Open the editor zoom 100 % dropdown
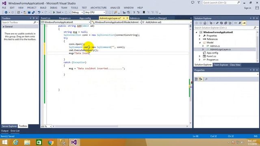 pyautogui.click(x=46, y=126)
